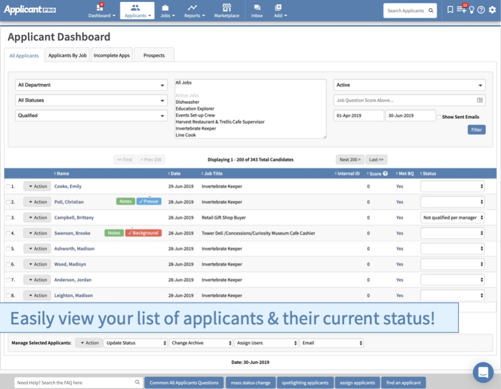Open the Marketplace storefront icon

coord(226,7)
